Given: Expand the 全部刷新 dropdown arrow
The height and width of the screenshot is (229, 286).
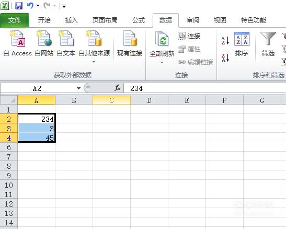Looking at the screenshot, I should tap(162, 63).
